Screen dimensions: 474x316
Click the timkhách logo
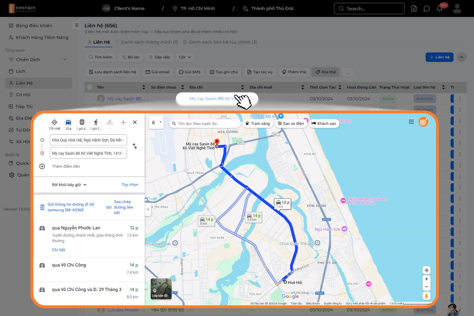click(x=22, y=8)
